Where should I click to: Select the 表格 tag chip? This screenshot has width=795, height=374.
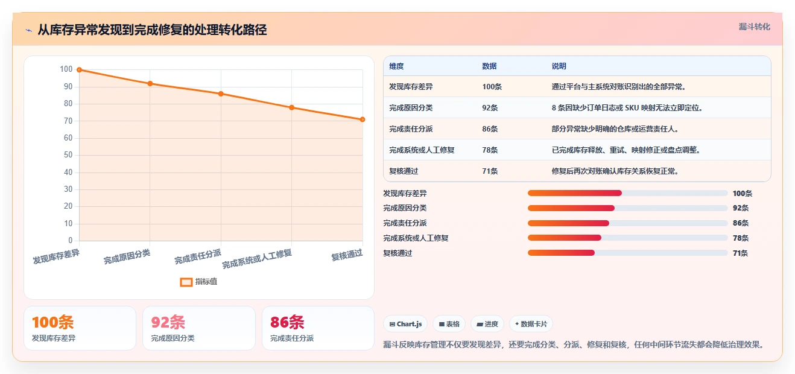(449, 324)
